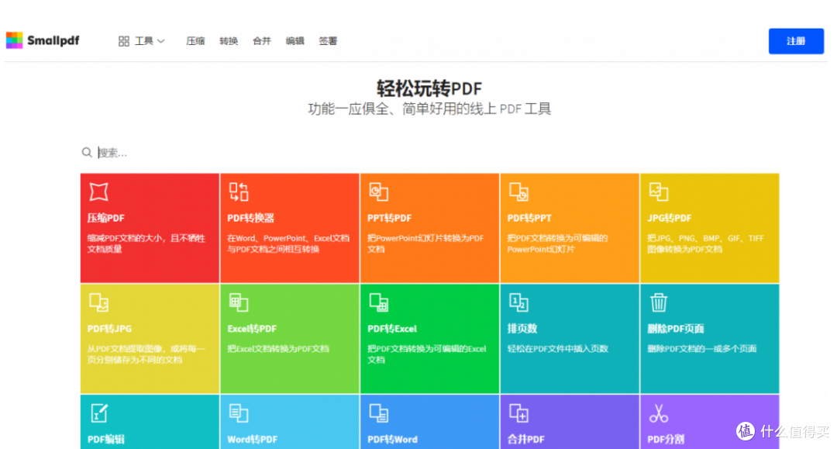Open the PDF转Excel tile title
The width and height of the screenshot is (837, 449).
392,329
